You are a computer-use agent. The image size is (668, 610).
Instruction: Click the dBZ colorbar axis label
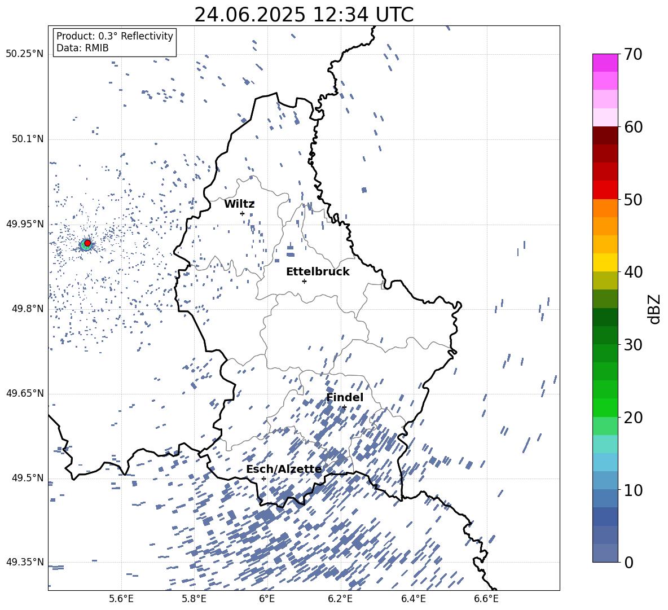tap(655, 309)
